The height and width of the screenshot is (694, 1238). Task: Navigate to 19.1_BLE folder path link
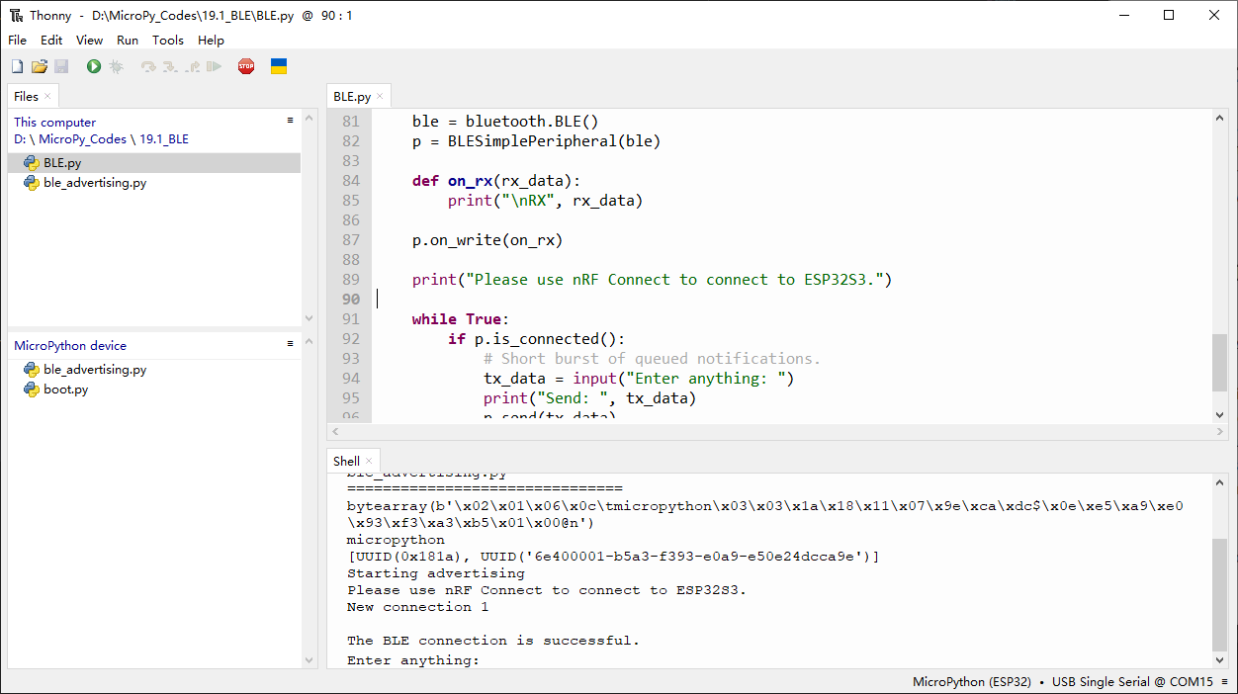coord(164,139)
